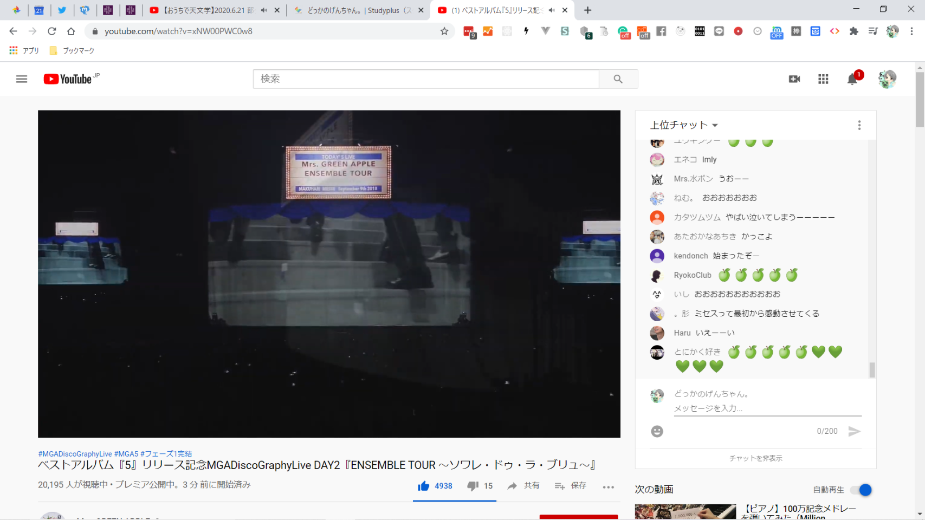The image size is (925, 520).
Task: Dislike the video with thumbs down
Action: [x=473, y=486]
